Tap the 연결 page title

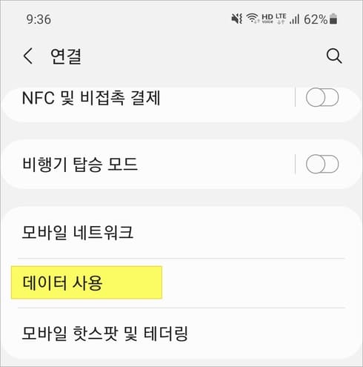66,56
